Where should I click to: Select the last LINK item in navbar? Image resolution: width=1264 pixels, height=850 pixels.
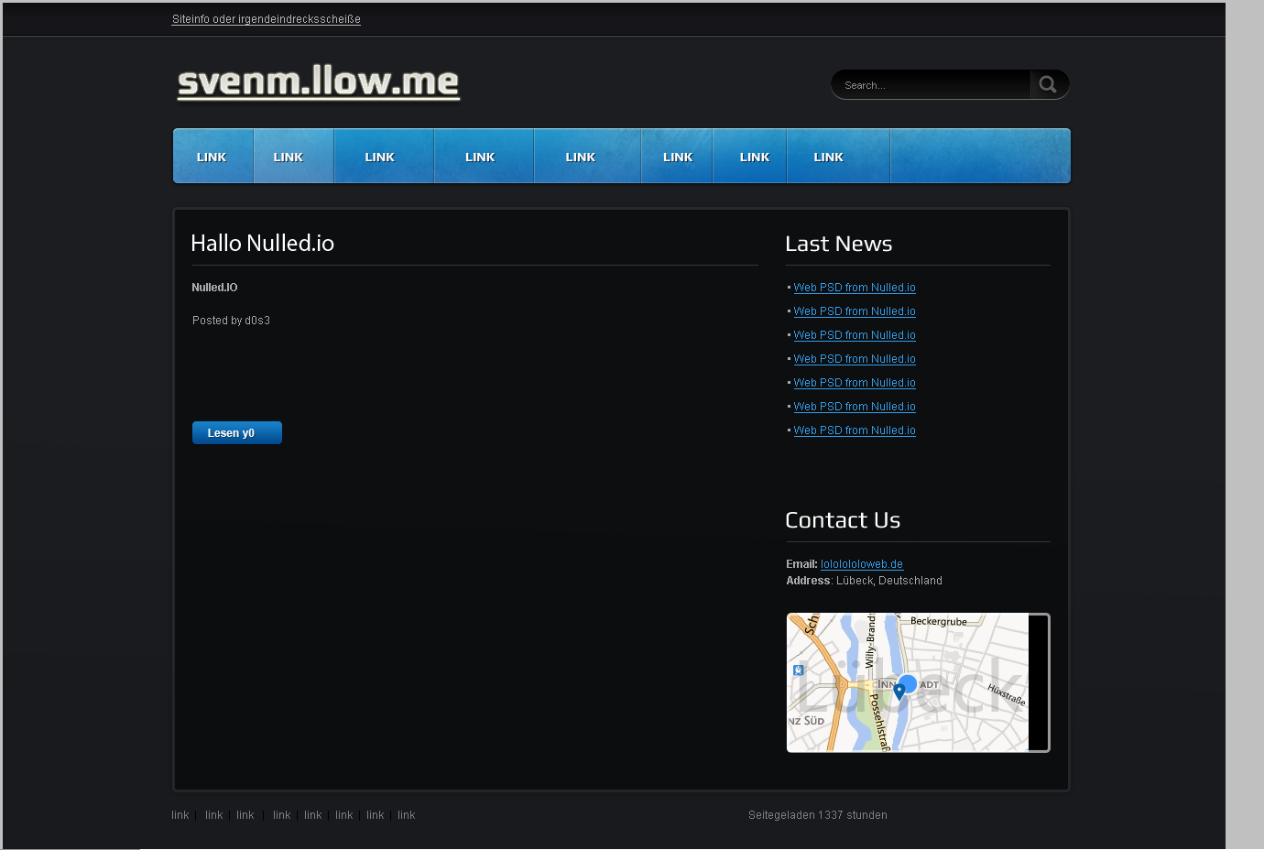pos(837,157)
